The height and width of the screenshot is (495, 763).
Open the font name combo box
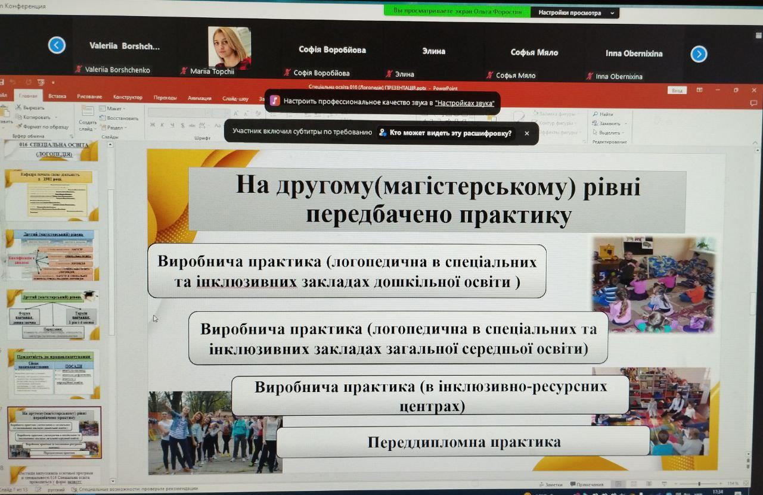pos(179,113)
